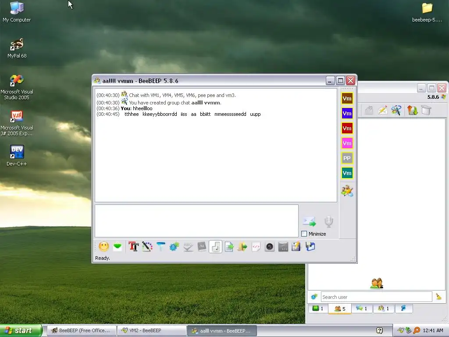Image resolution: width=449 pixels, height=337 pixels.
Task: Click the help bubble icon in taskbar
Action: [x=379, y=331]
